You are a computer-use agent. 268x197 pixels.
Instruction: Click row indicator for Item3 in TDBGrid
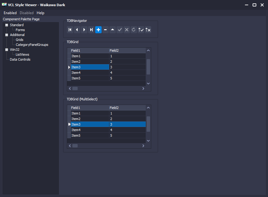click(69, 67)
